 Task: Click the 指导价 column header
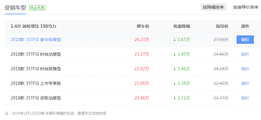(x=222, y=26)
